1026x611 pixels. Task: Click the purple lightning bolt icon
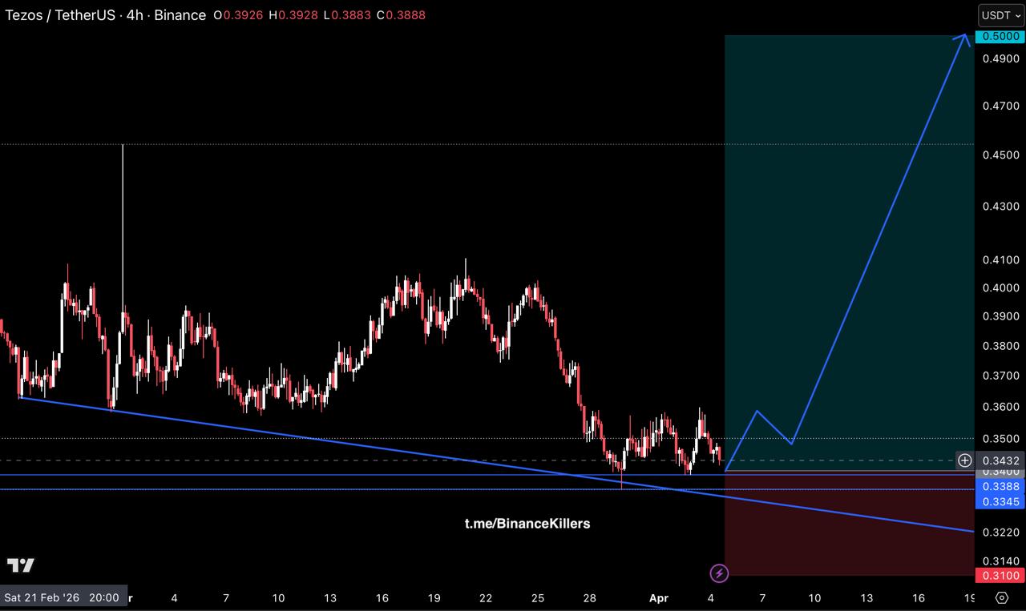719,573
